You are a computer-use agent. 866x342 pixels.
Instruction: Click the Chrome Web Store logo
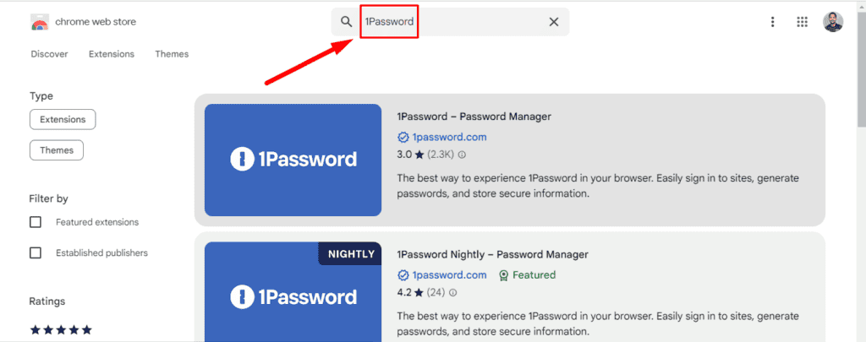pyautogui.click(x=40, y=22)
